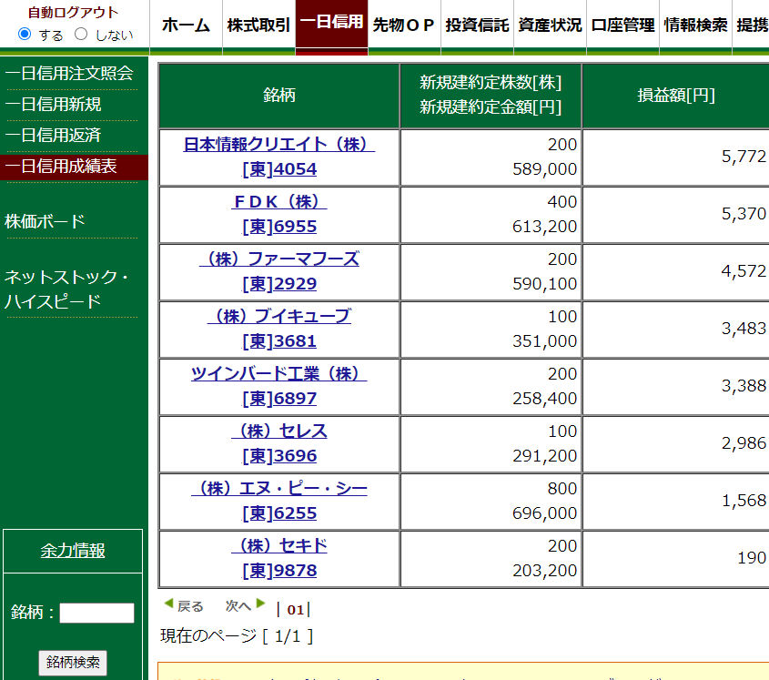Open stock code link [東]3681
This screenshot has height=680, width=769.
tap(279, 341)
